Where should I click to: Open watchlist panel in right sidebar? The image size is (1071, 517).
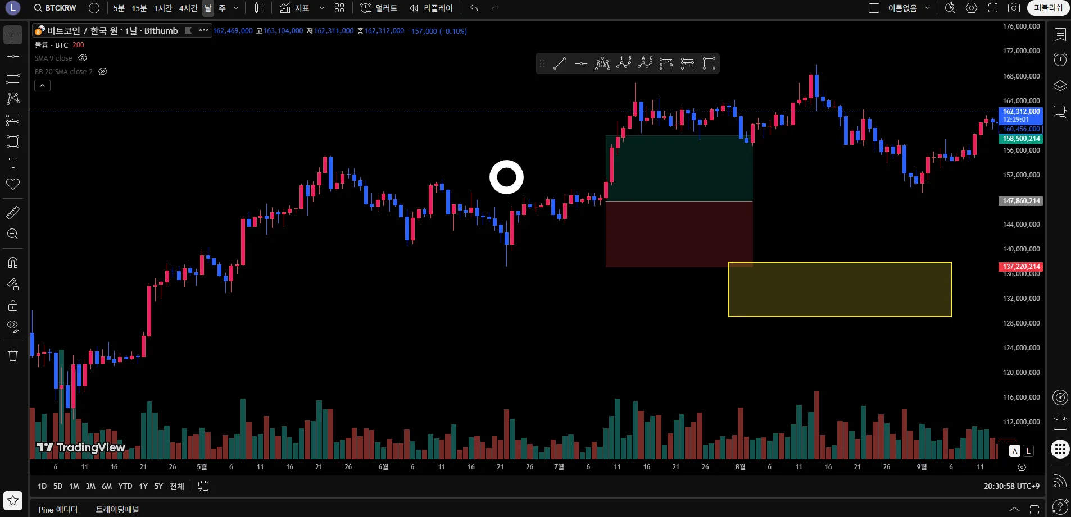click(x=1060, y=35)
